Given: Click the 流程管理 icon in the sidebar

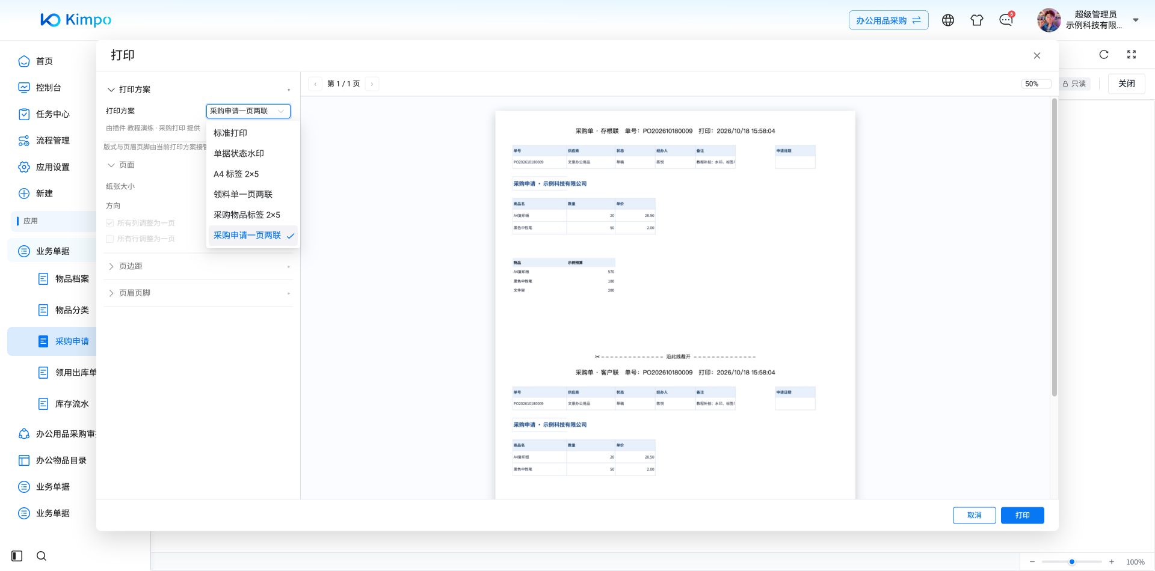Looking at the screenshot, I should click(24, 141).
